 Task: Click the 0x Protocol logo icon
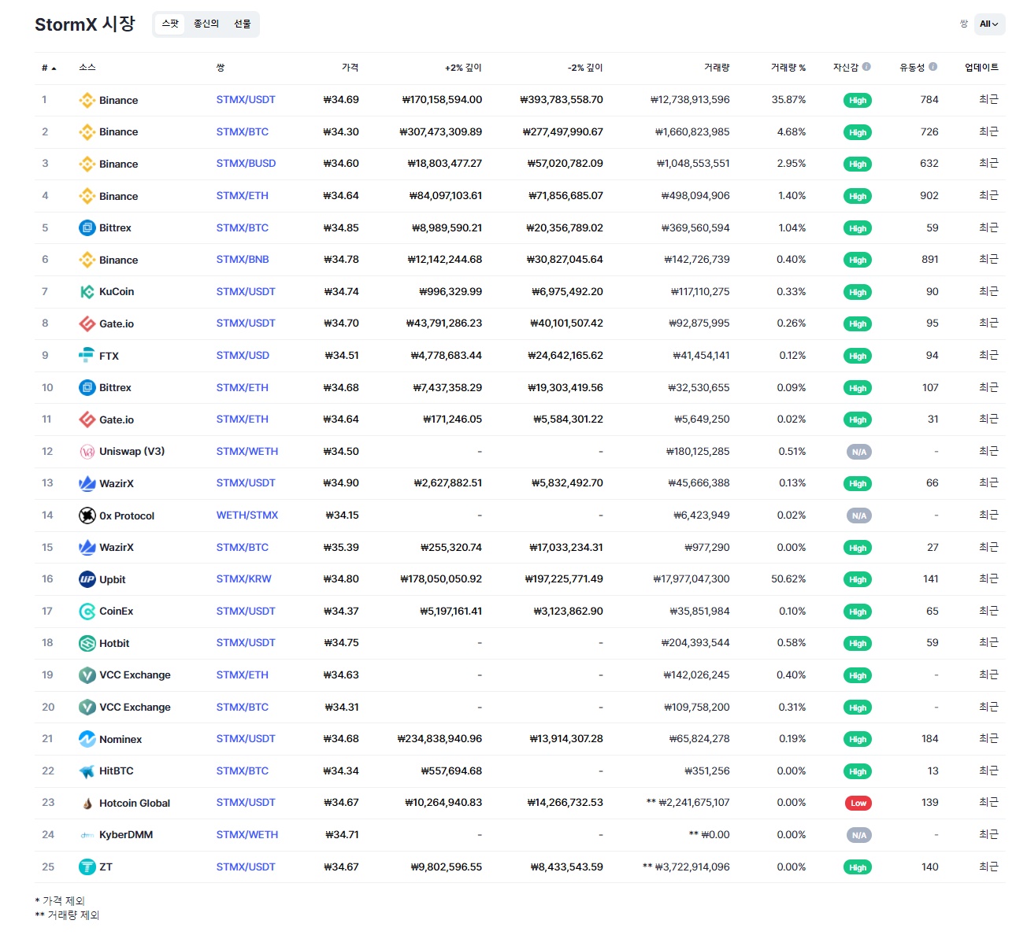(87, 516)
